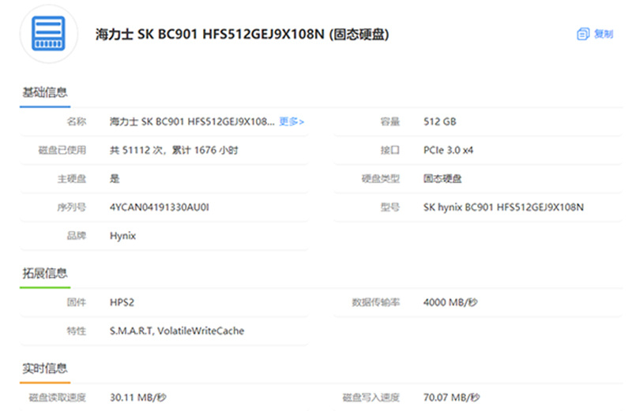Click the 磁盘已使用 label

click(62, 150)
